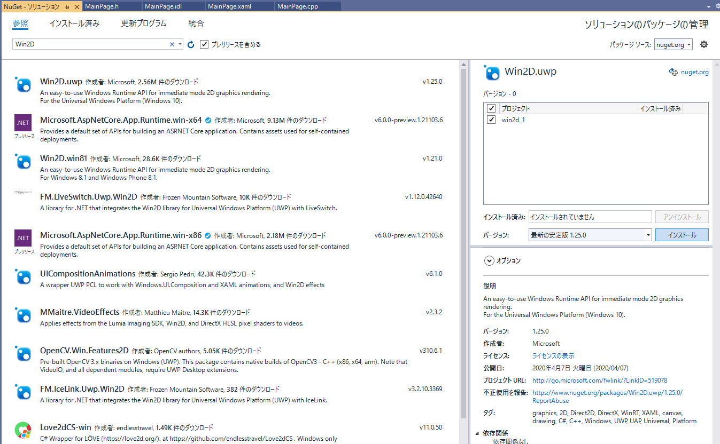Uncheck the win2d_1 project checkbox

tap(491, 120)
